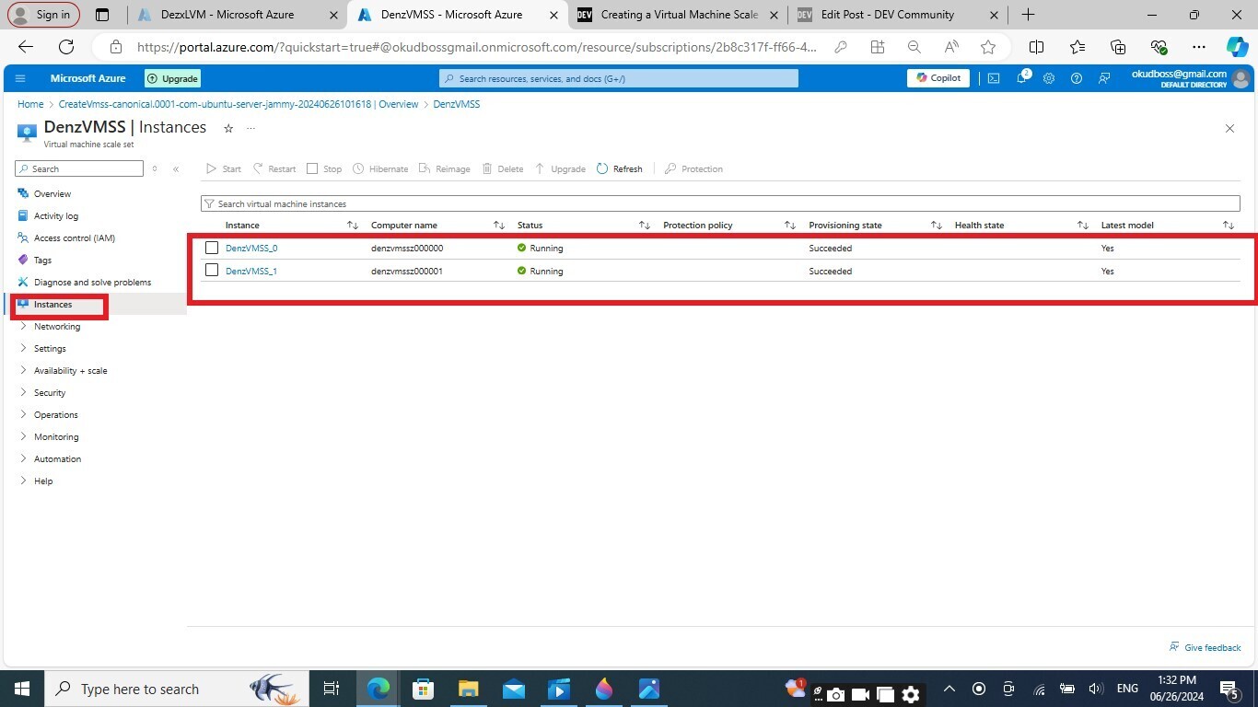Screen dimensions: 1258x707
Task: Go back with the browser back arrow
Action: 26,47
